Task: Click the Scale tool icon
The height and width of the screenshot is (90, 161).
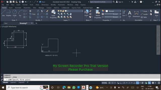Action: coord(38,17)
